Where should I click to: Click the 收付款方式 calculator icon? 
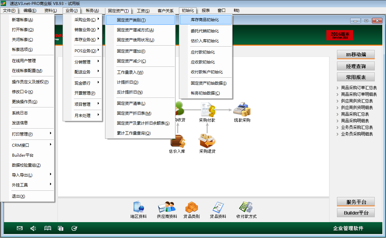[x=246, y=207]
